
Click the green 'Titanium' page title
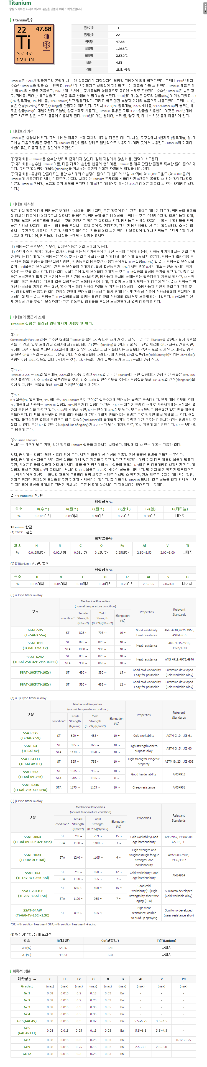point(19,3)
